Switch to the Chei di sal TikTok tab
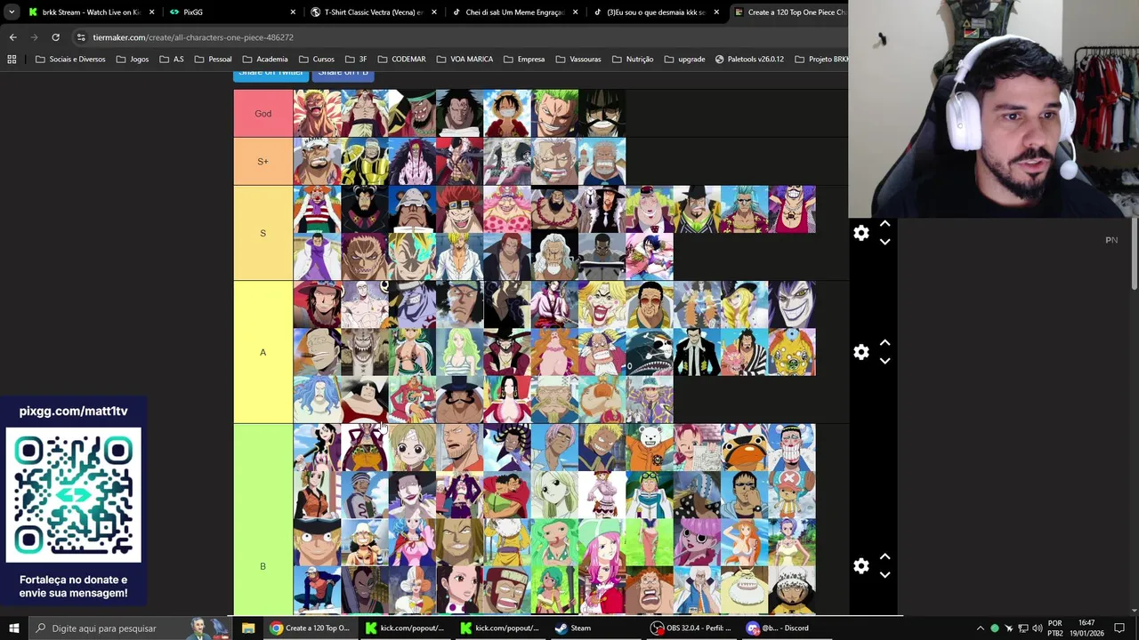This screenshot has height=640, width=1139. (x=514, y=12)
